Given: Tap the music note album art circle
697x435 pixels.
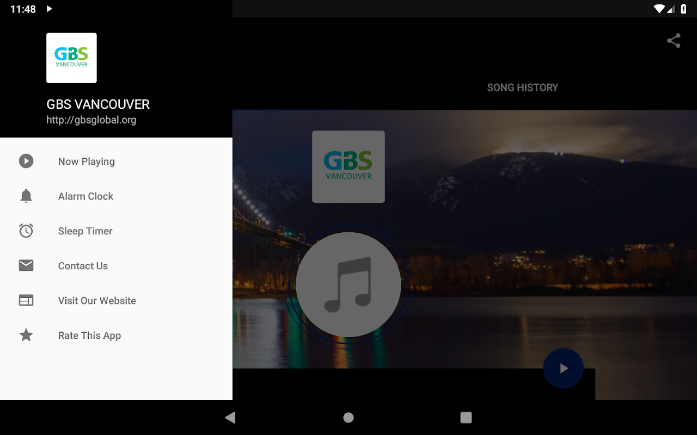Looking at the screenshot, I should 348,284.
